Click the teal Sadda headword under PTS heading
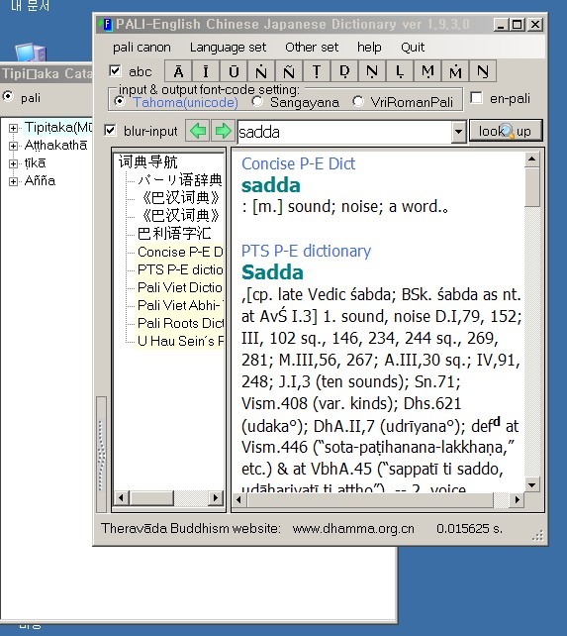The height and width of the screenshot is (636, 567). 272,272
